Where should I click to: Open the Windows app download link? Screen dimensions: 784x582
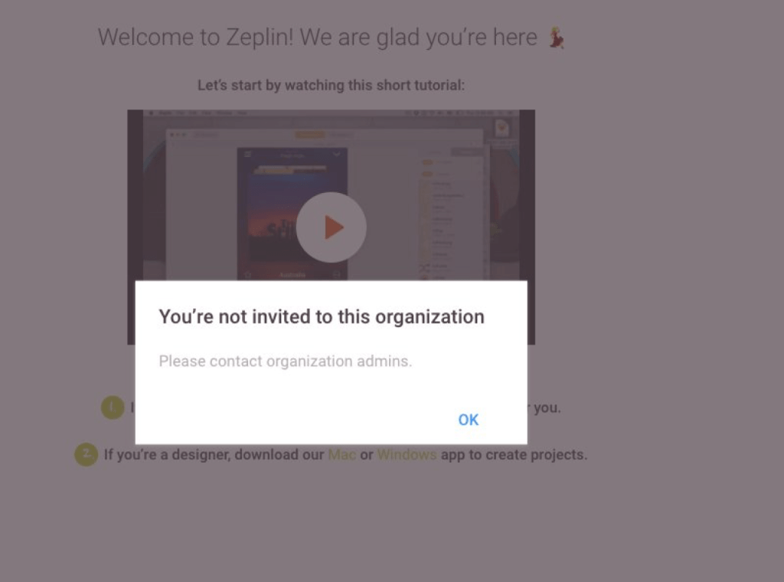click(x=407, y=454)
